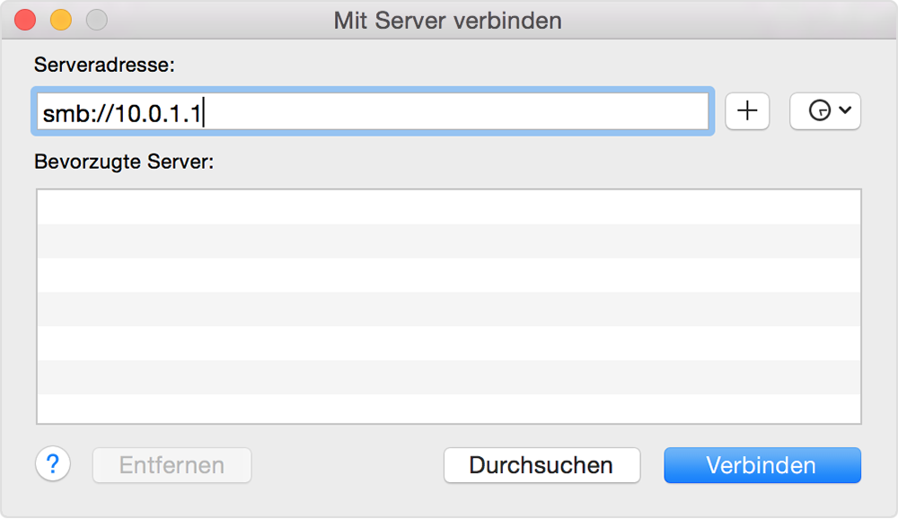
Task: Select the fourth shaded row of favorite servers
Action: (x=449, y=310)
